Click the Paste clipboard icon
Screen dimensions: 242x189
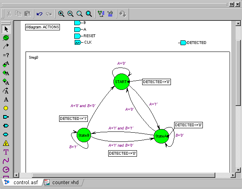click(28, 14)
